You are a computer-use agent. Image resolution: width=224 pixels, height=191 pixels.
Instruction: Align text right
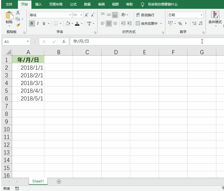click(x=115, y=23)
